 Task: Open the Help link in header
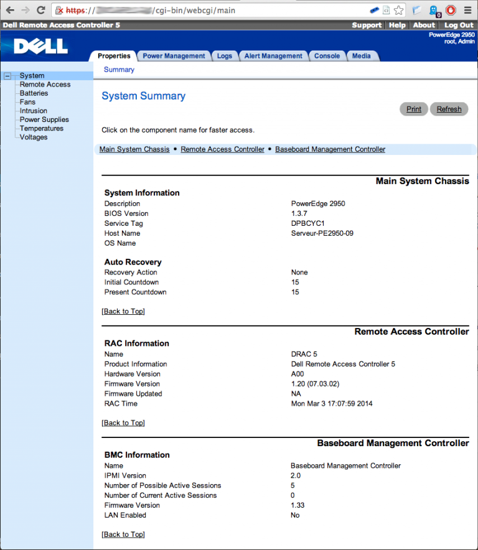[397, 25]
